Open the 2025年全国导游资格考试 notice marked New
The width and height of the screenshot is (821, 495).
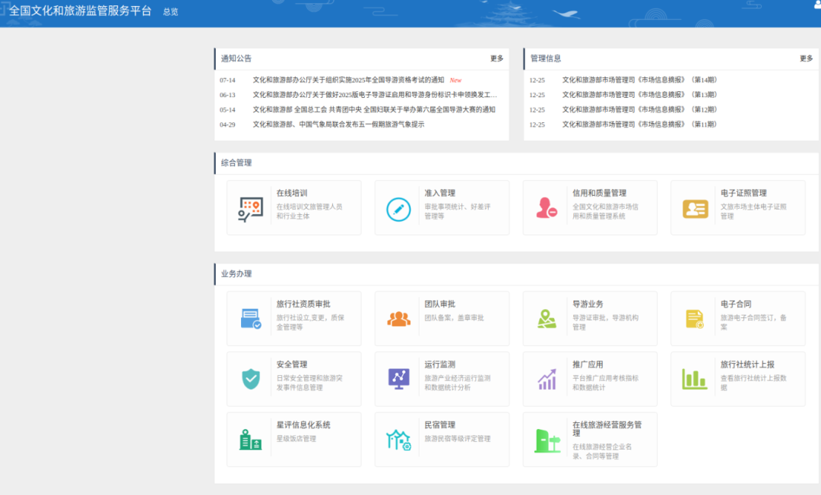tap(348, 80)
